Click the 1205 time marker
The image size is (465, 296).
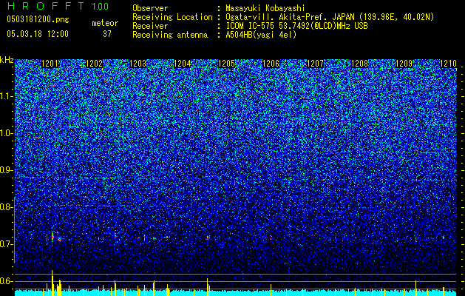(x=226, y=64)
